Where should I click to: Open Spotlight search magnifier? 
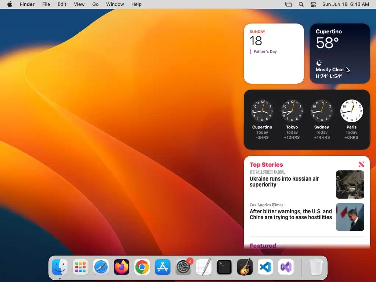point(301,4)
